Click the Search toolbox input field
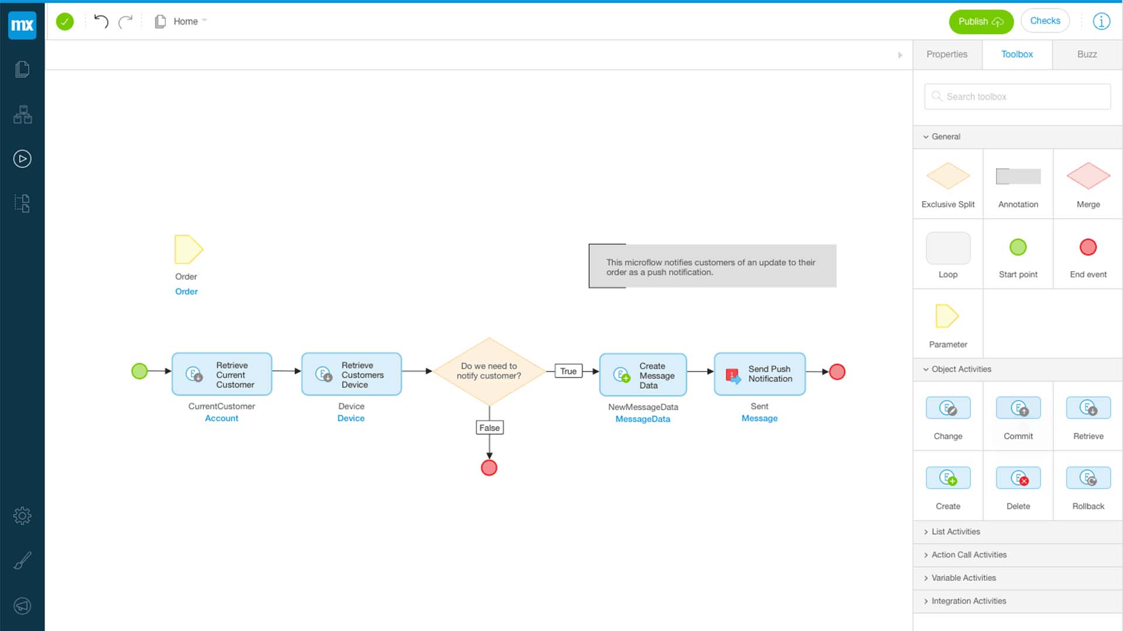Screen dimensions: 1123x631 [x=1018, y=96]
